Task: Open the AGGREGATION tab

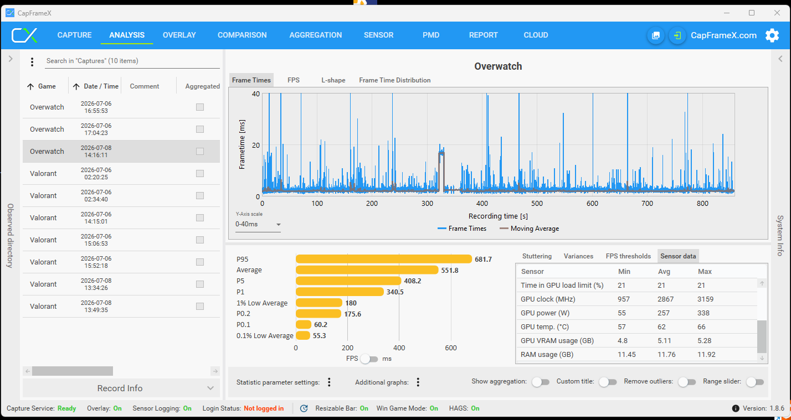Action: click(316, 35)
